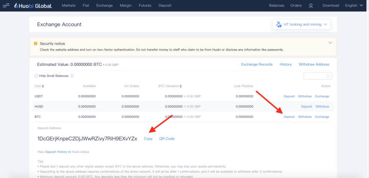Click the Download link in header
This screenshot has width=369, height=178.
331,5
